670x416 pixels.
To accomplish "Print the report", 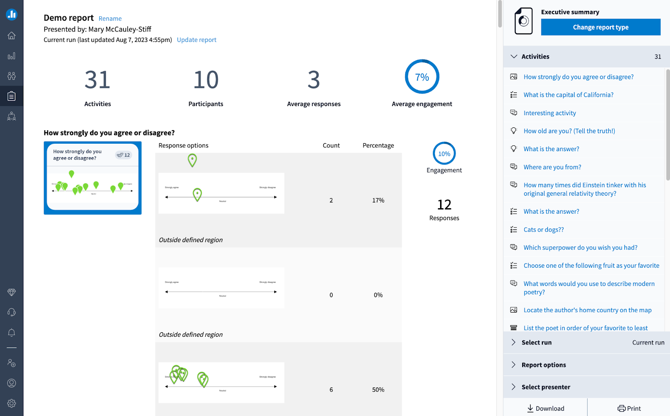I will pos(629,408).
